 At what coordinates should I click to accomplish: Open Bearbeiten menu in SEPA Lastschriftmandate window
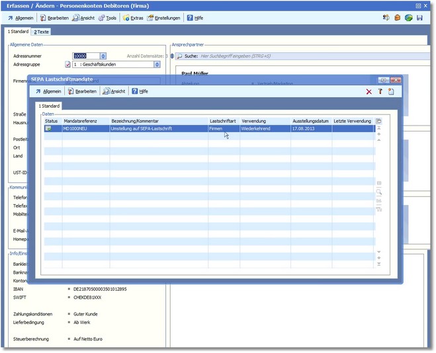(x=82, y=91)
